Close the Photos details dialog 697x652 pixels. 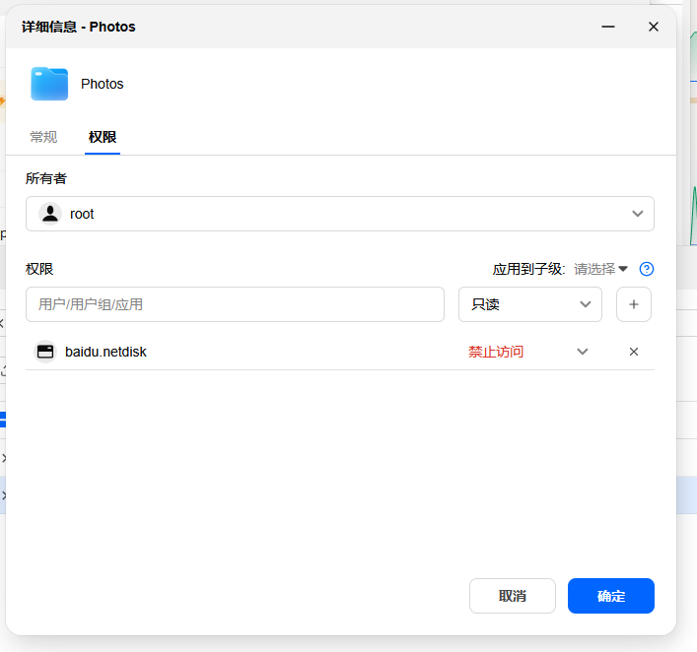click(x=653, y=27)
